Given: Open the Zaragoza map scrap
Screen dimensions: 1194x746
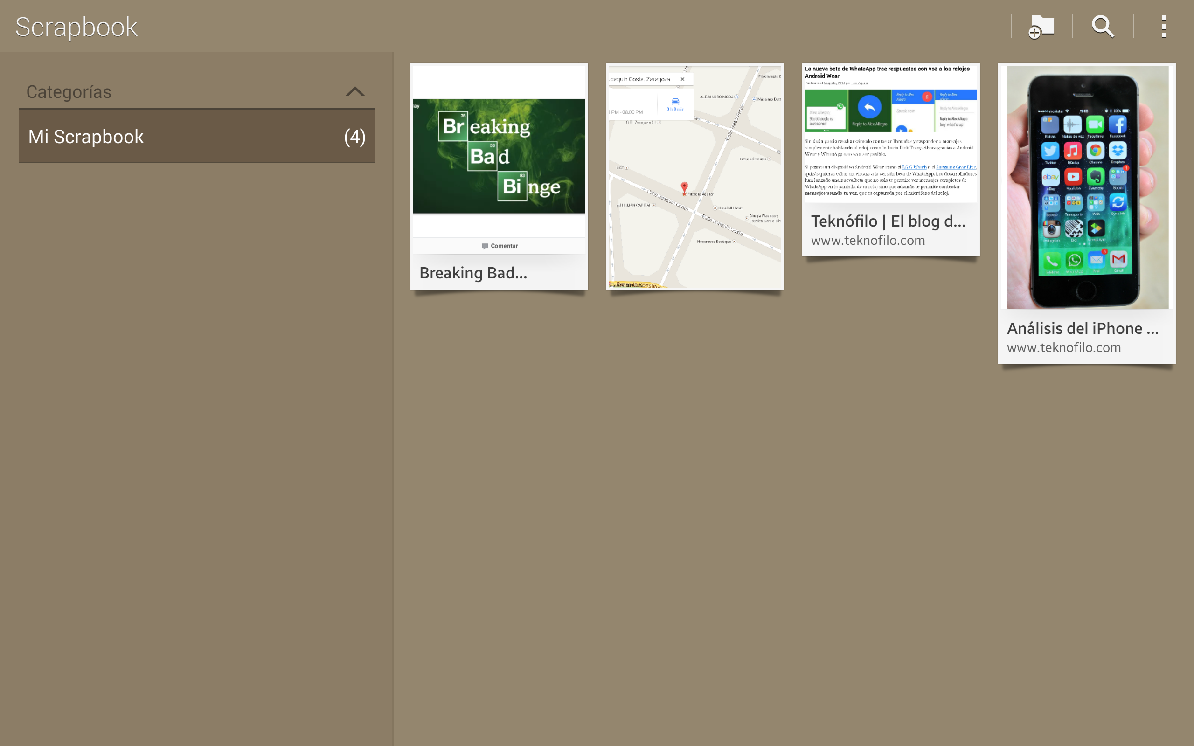Looking at the screenshot, I should pos(694,176).
